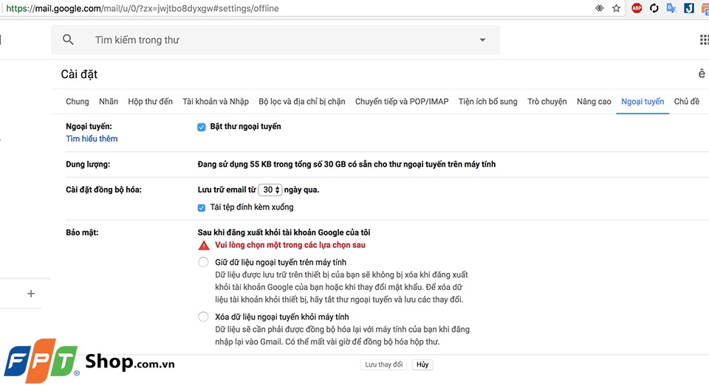Click the diamond-shaped icon in the address bar
The height and width of the screenshot is (388, 709).
pos(599,8)
